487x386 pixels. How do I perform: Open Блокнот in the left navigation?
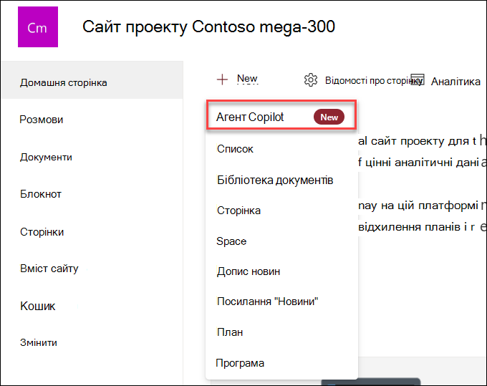pos(41,194)
